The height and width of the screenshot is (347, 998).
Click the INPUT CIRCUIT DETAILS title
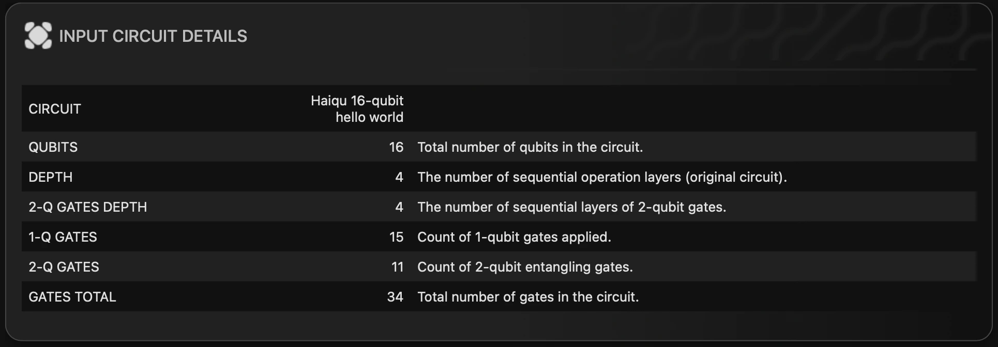tap(153, 36)
